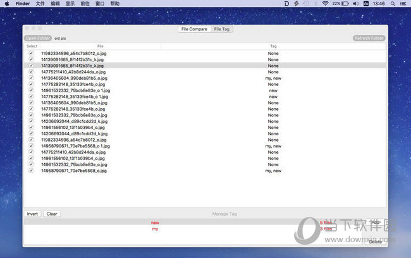Open the 显示 menu
This screenshot has width=411, height=258.
70,3
